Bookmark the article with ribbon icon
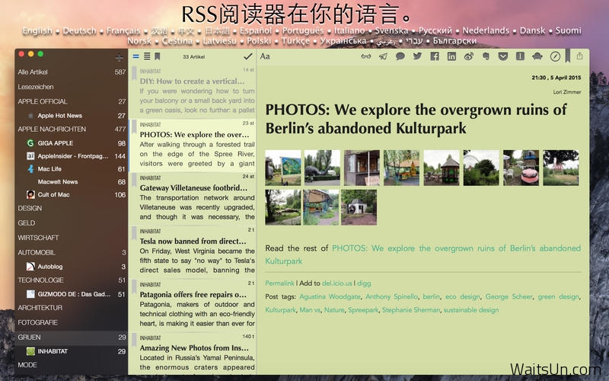 tap(567, 56)
